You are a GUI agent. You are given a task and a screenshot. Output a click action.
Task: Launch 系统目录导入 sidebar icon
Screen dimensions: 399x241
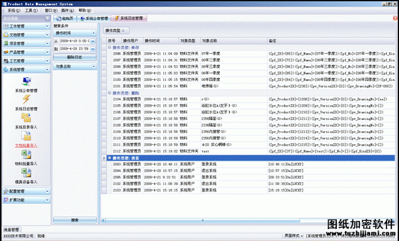pyautogui.click(x=26, y=118)
